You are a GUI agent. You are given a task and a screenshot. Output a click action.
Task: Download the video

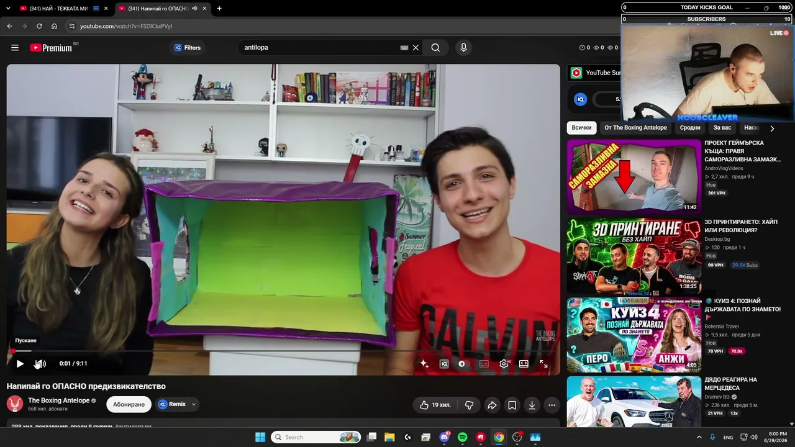pyautogui.click(x=532, y=405)
